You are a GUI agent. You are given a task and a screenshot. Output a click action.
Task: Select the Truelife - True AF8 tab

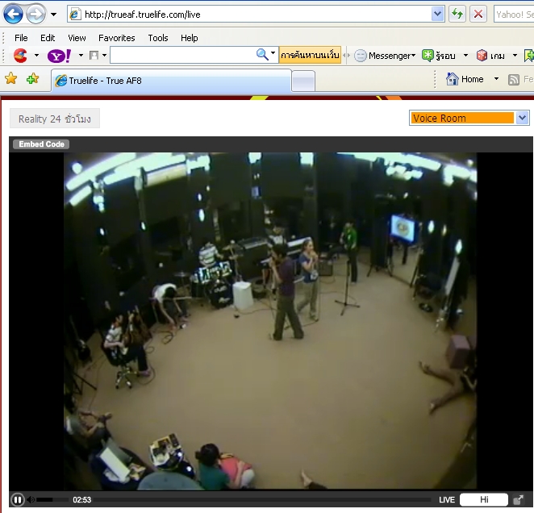(x=171, y=81)
